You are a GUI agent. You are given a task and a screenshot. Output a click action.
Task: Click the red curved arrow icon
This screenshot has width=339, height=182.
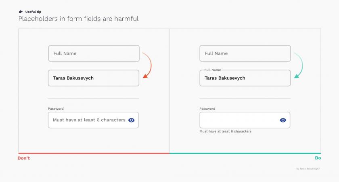[x=147, y=65]
